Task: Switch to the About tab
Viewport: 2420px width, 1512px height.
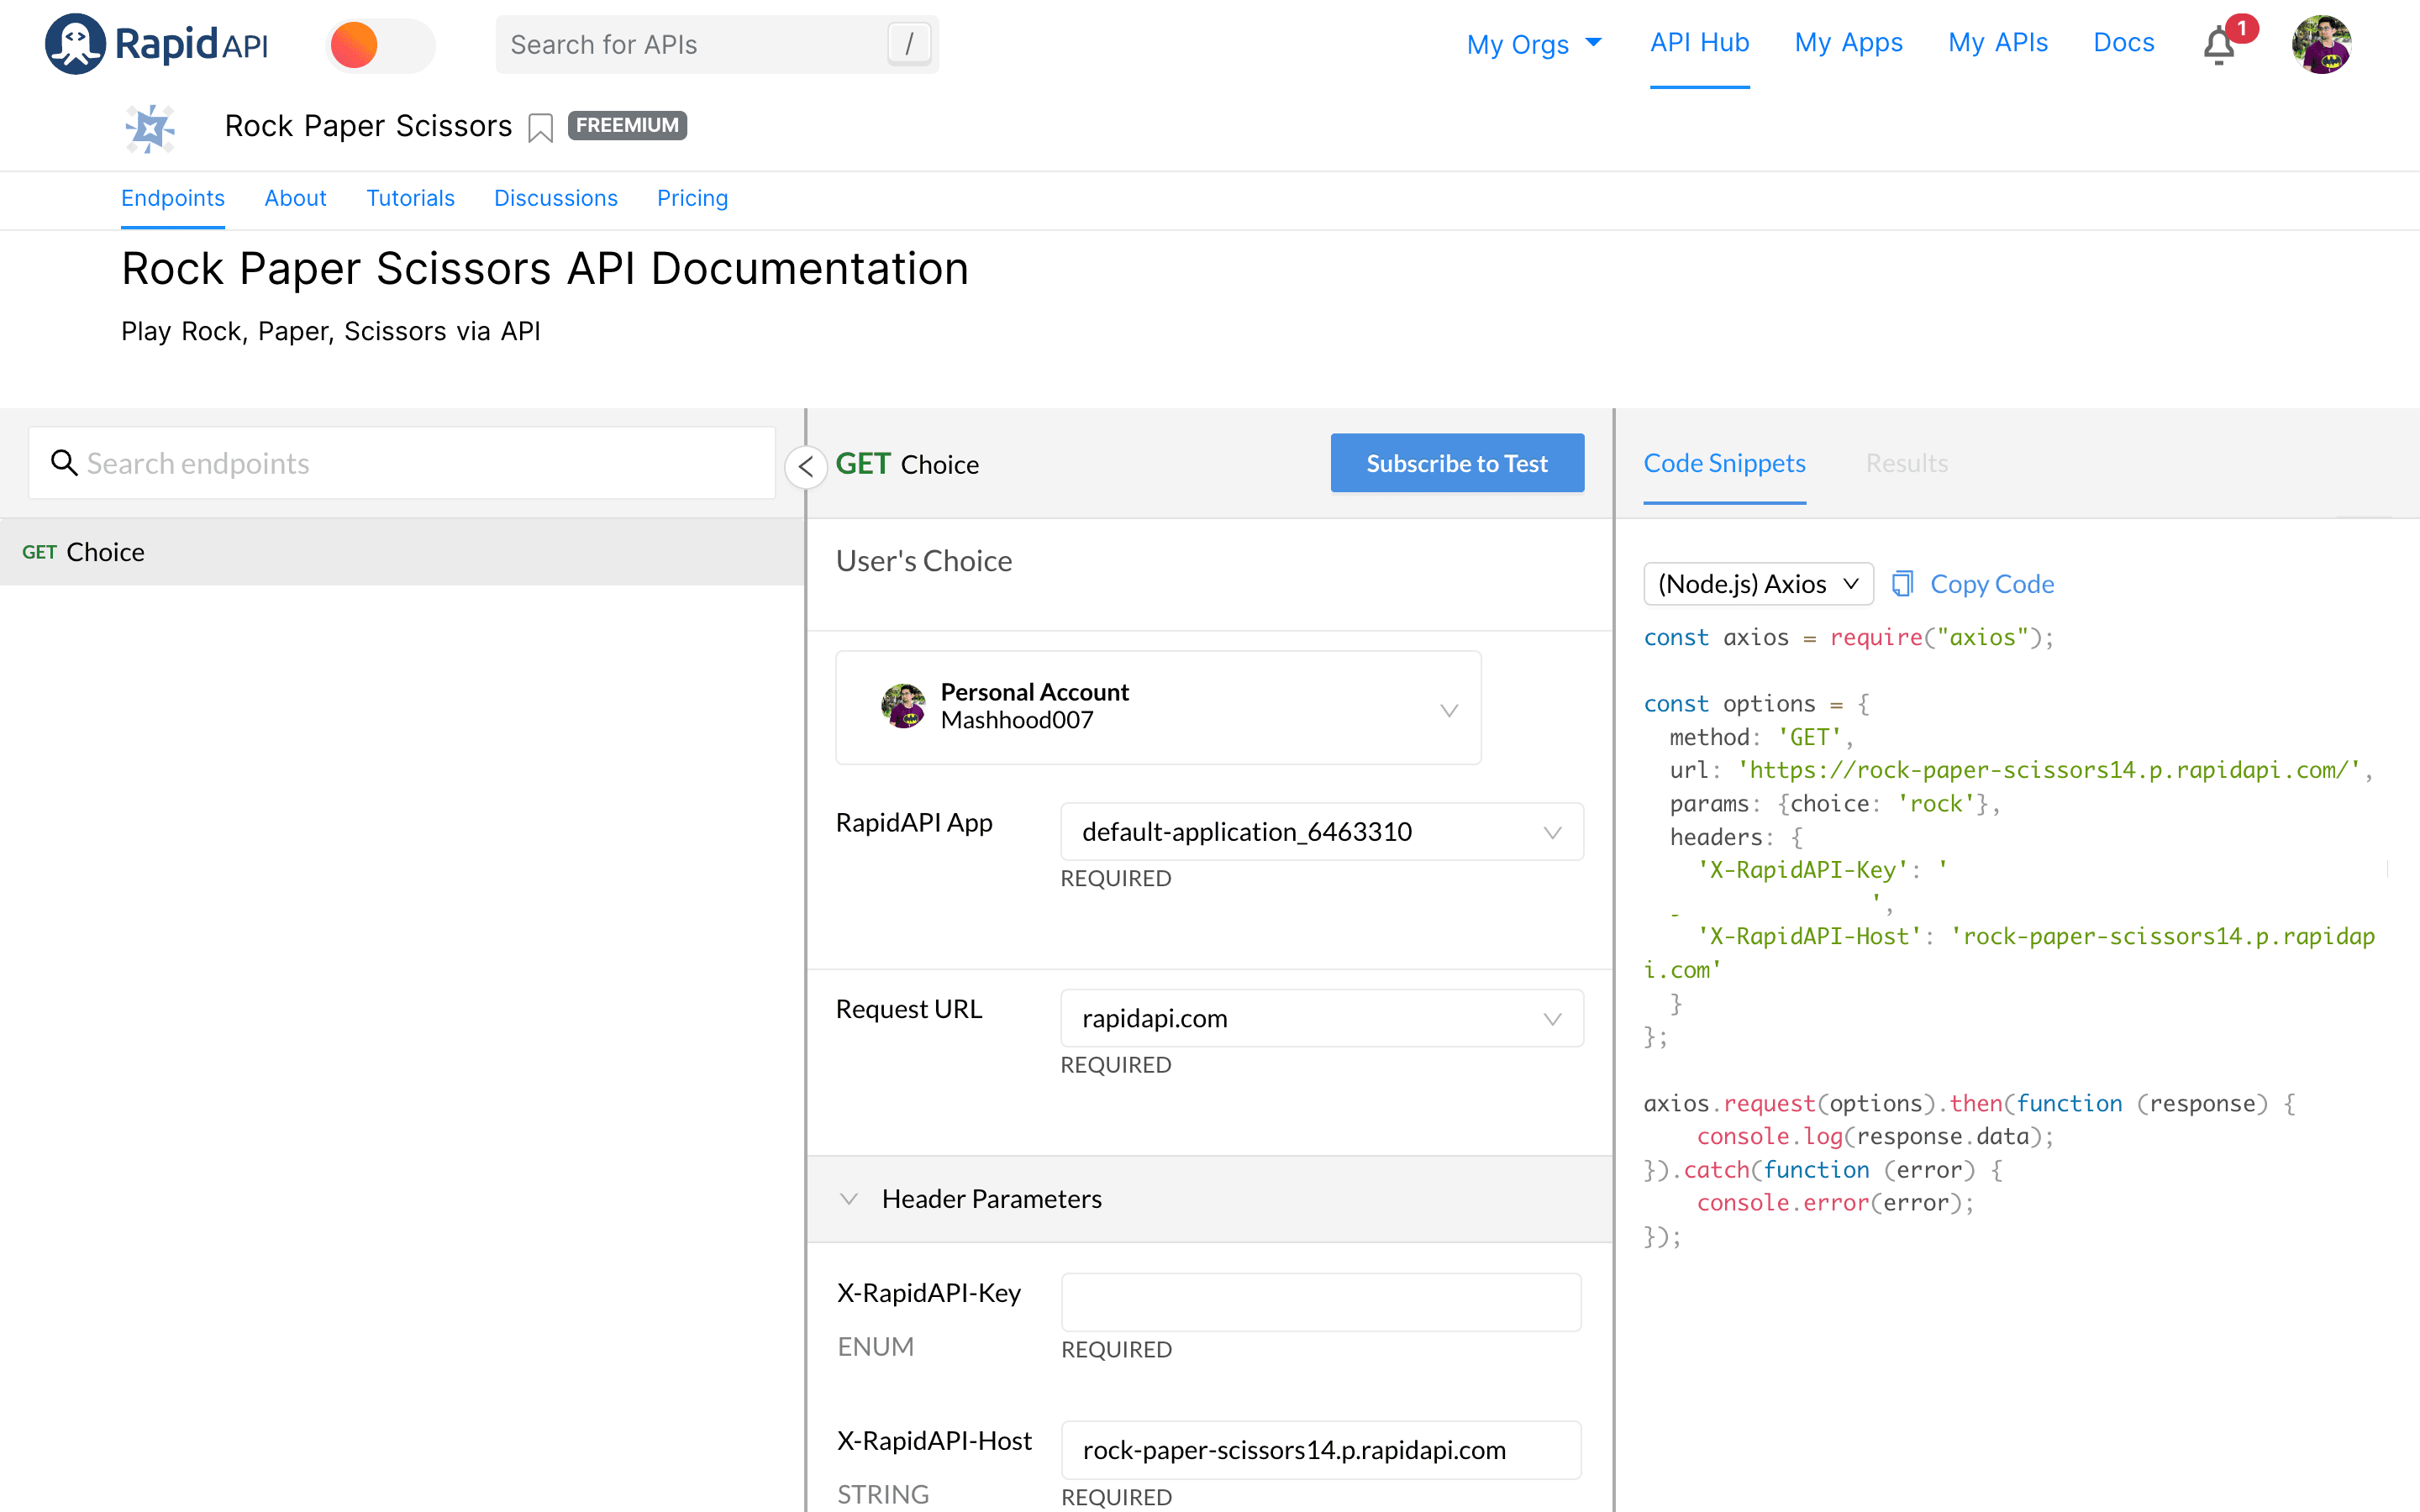Action: [x=295, y=198]
